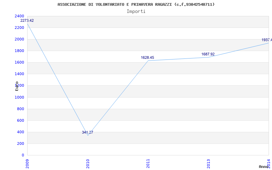Click the line's 2011 data point
The height and width of the screenshot is (170, 272).
(148, 61)
